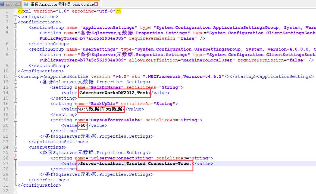This screenshot has height=194, width=316.
Task: Click the </userSettings> closing tag
Action: point(49,180)
